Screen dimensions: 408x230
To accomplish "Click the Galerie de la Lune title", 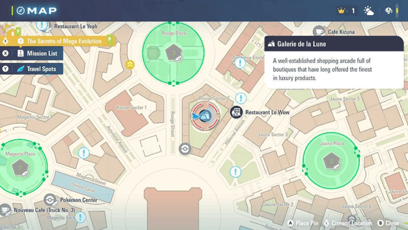I will [302, 44].
